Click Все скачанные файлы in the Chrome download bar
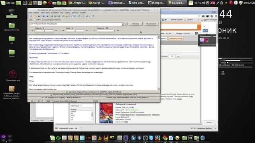Image resolution: width=255 pixels, height=143 pixels. click(203, 128)
